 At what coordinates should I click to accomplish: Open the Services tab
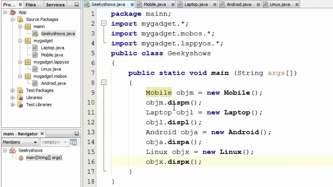click(x=55, y=5)
